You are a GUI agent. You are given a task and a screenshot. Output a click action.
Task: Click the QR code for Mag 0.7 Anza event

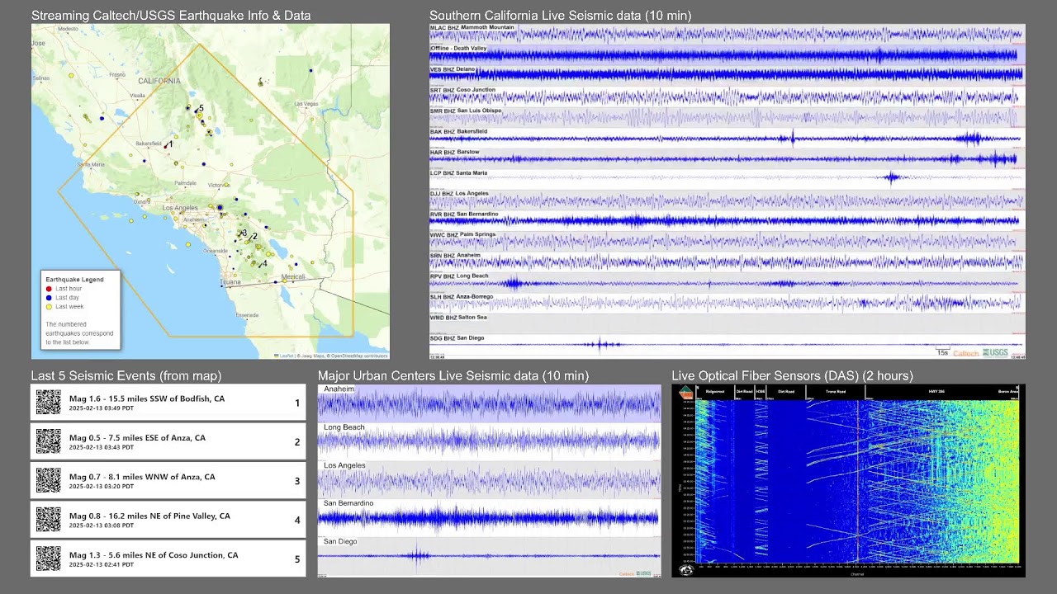49,481
